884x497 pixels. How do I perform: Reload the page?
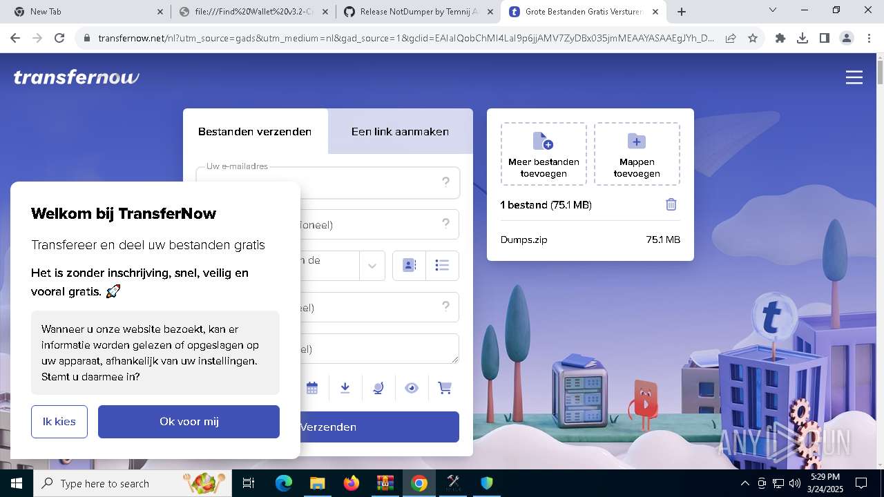pos(59,39)
